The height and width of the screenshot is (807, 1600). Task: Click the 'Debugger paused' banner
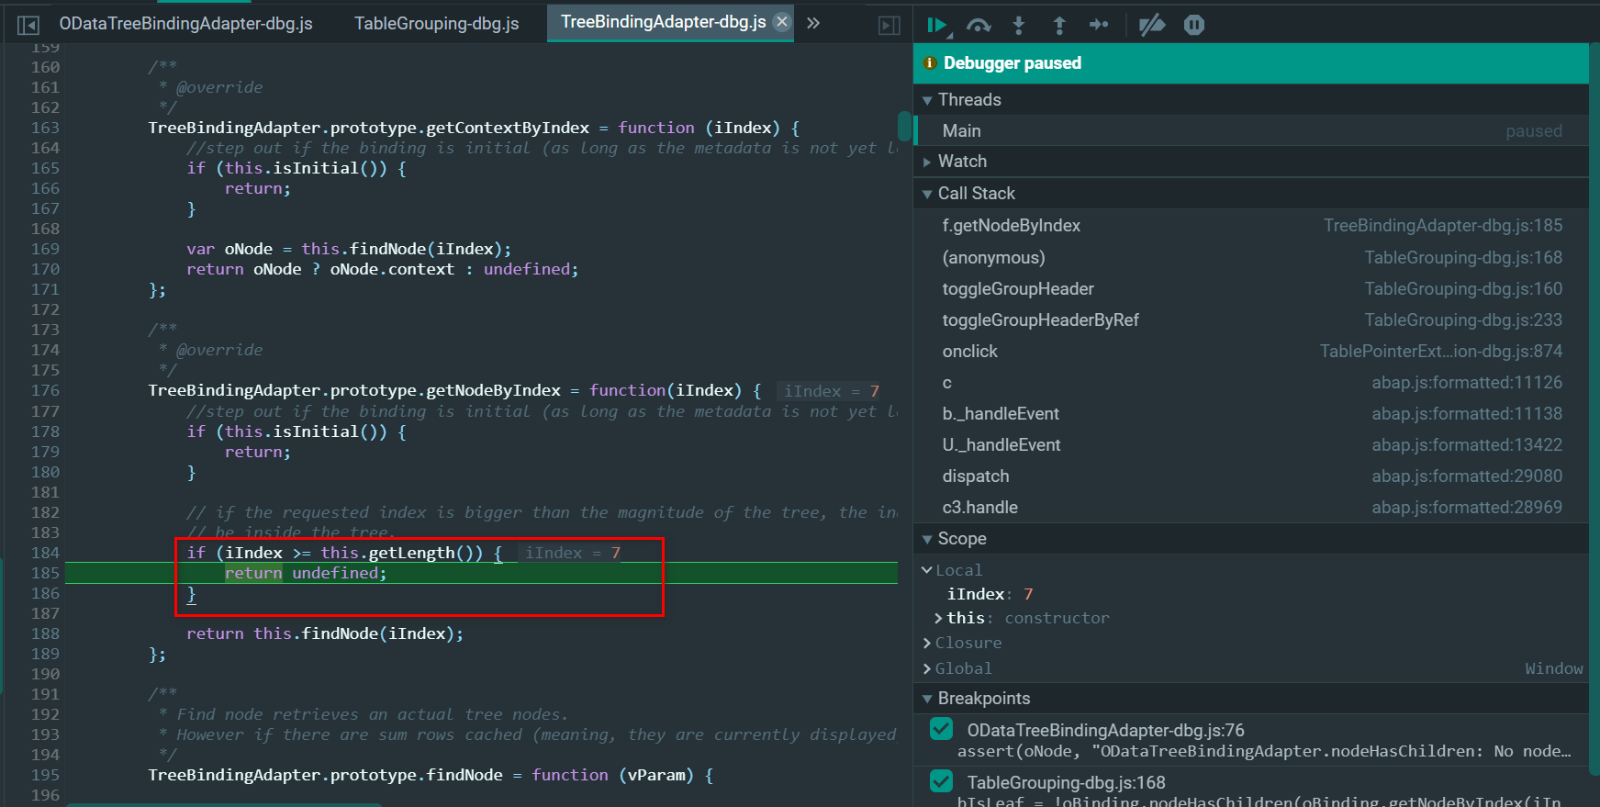pos(1251,63)
